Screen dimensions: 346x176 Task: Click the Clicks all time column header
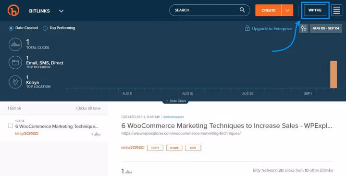(x=88, y=108)
